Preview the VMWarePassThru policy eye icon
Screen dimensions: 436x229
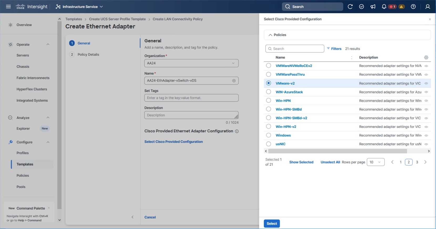(426, 75)
